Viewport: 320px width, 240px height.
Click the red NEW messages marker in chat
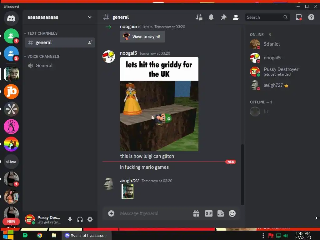point(231,162)
